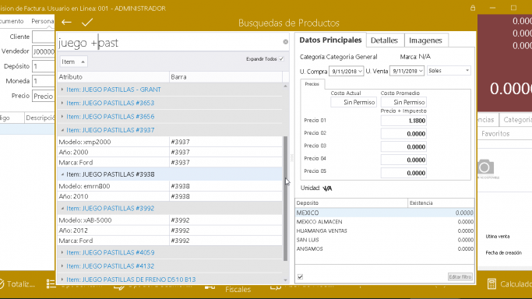Expand item JUEGO PASTILLAS DE FRENO D510 B13
The width and height of the screenshot is (532, 299).
(62, 280)
